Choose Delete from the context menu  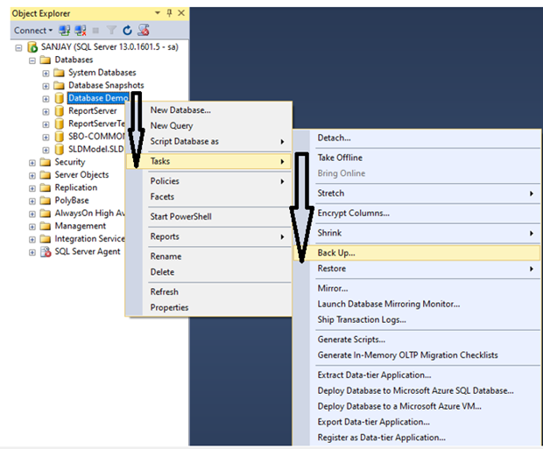209,272
